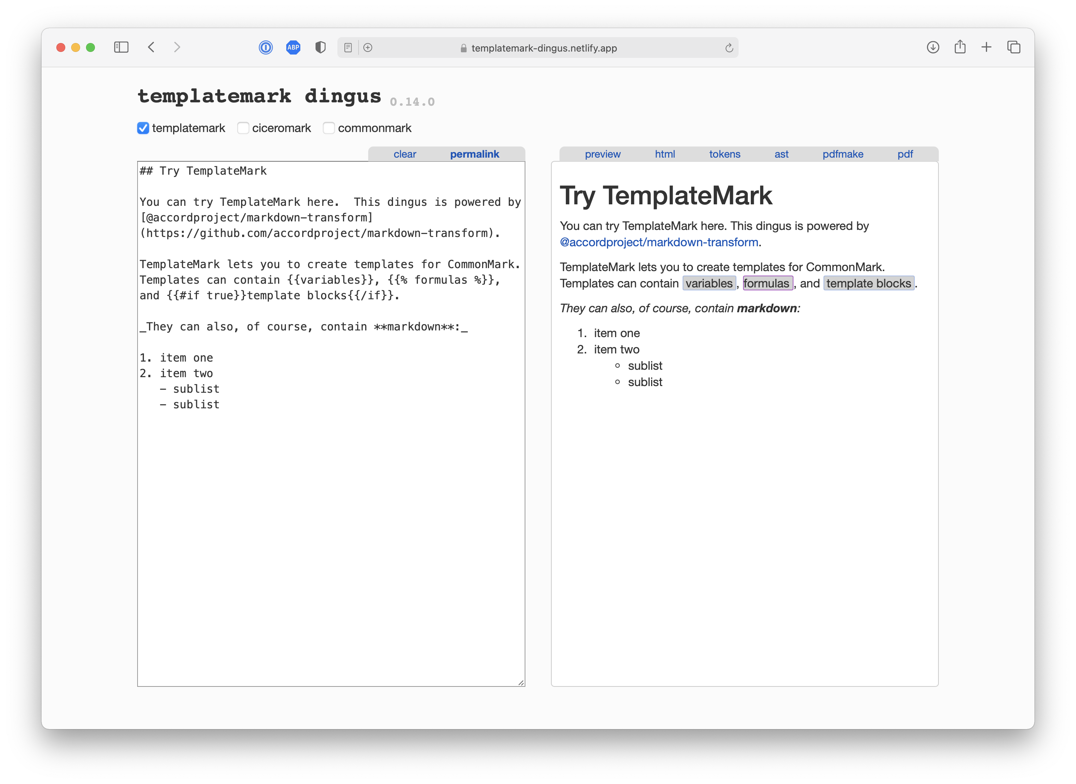Screen dimensions: 1076x784
Task: Click inside the markdown source textarea
Action: point(331,424)
